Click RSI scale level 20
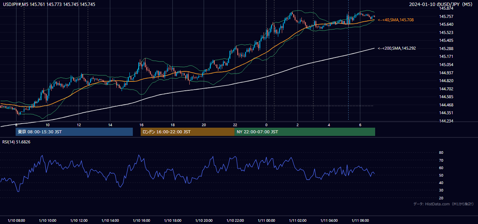478x224 pixels. [441, 198]
